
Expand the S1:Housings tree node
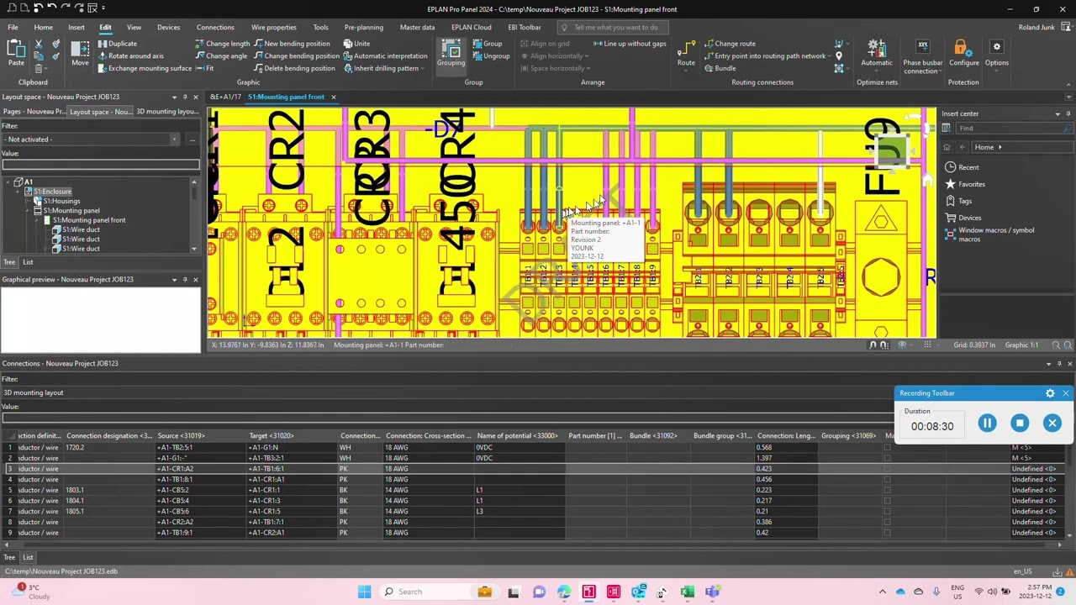tap(28, 202)
